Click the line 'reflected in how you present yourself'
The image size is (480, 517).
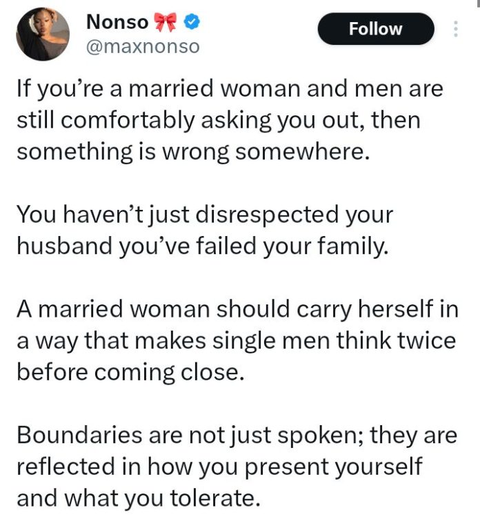click(219, 467)
